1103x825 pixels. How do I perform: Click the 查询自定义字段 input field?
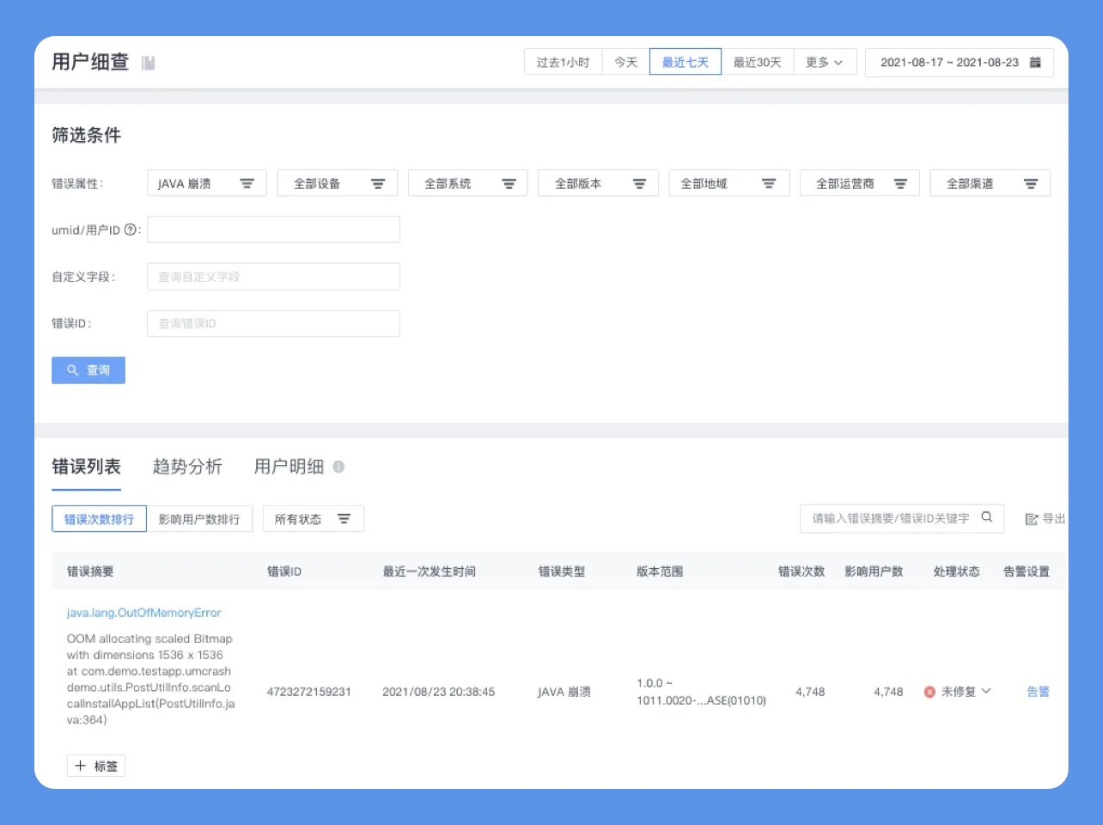(x=273, y=277)
